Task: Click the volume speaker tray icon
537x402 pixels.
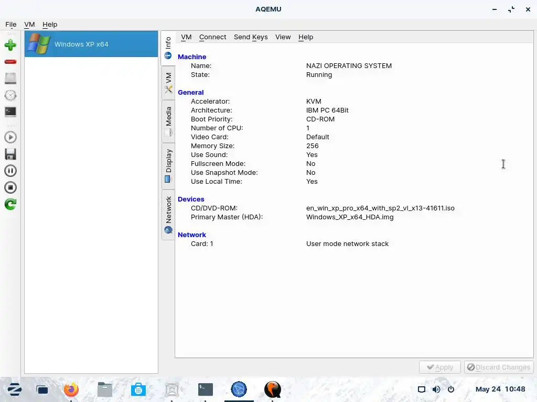Action: pyautogui.click(x=436, y=389)
